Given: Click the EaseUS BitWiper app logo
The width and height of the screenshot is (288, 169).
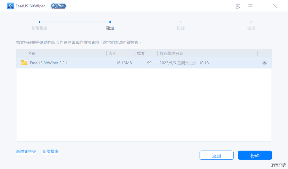Looking at the screenshot, I should (x=11, y=6).
